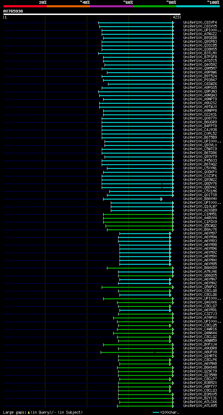Select the UniRef100_A4RUV4 label
The width and height of the screenshot is (223, 415).
coord(200,218)
